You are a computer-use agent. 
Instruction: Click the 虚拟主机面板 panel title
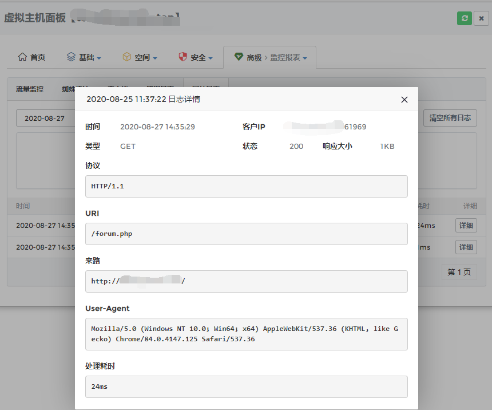pos(35,18)
